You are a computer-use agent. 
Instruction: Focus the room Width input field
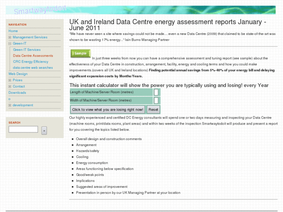coord(156,100)
